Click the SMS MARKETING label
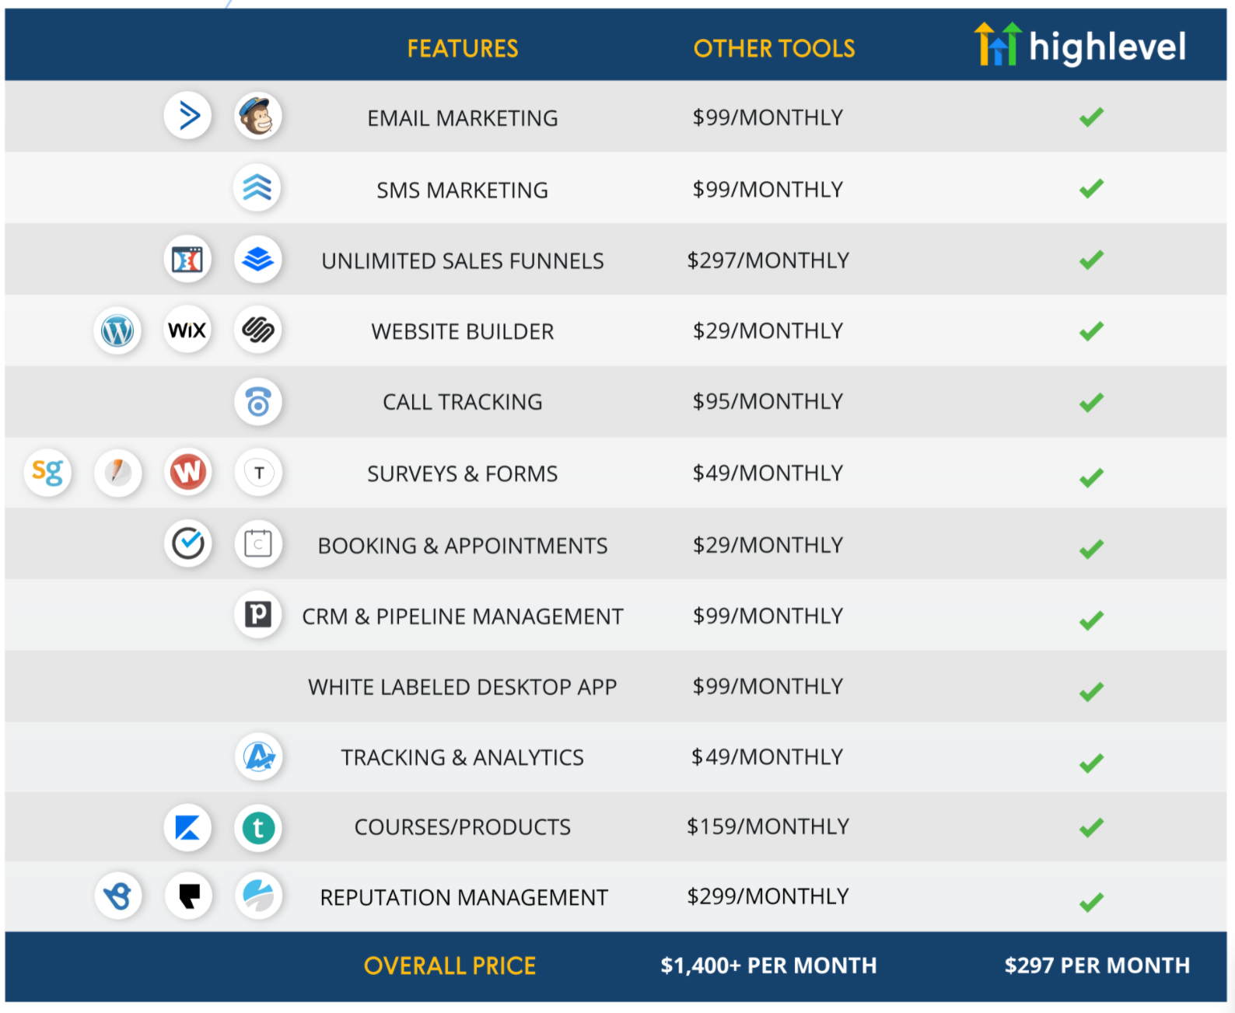This screenshot has height=1013, width=1235. [x=463, y=190]
